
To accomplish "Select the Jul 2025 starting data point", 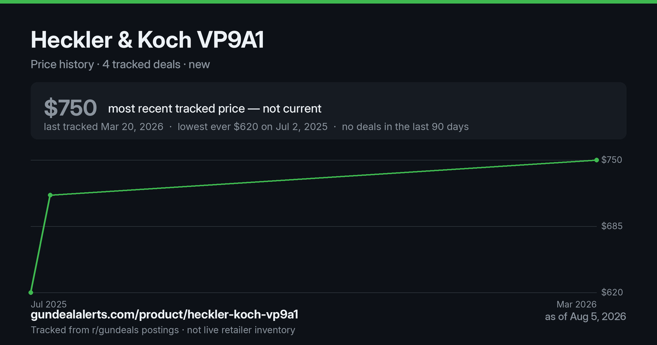I will pyautogui.click(x=31, y=292).
